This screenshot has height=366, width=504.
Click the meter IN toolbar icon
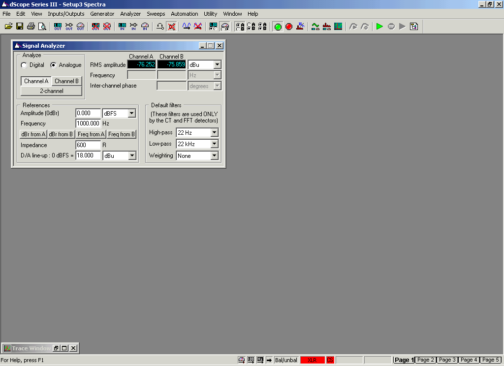coord(145,27)
